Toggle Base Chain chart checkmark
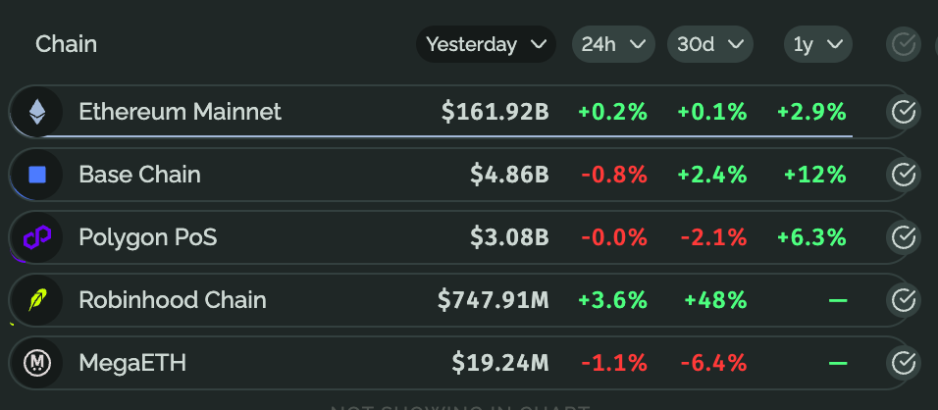The image size is (938, 410). tap(904, 175)
